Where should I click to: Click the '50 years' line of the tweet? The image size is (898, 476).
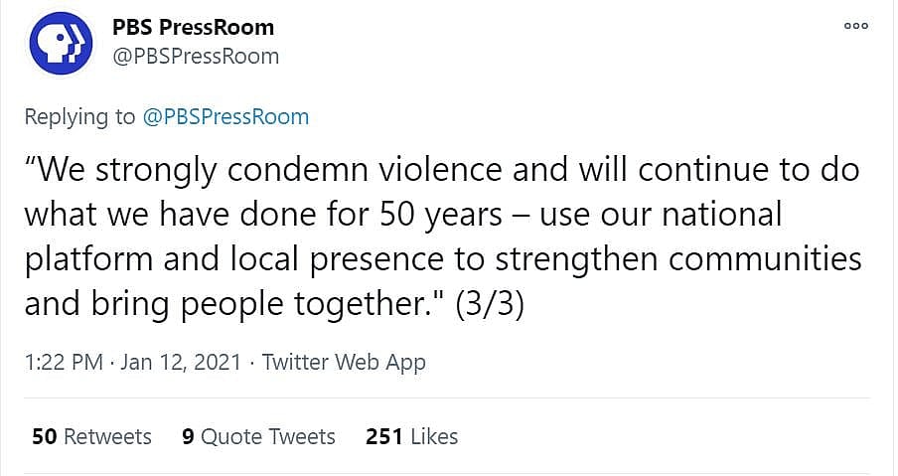pos(403,214)
